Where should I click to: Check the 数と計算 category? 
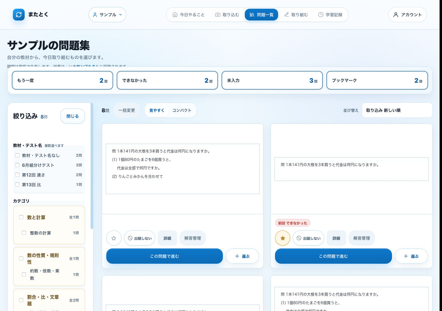pyautogui.click(x=21, y=217)
